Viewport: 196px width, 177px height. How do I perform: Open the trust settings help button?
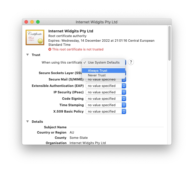tap(131, 62)
